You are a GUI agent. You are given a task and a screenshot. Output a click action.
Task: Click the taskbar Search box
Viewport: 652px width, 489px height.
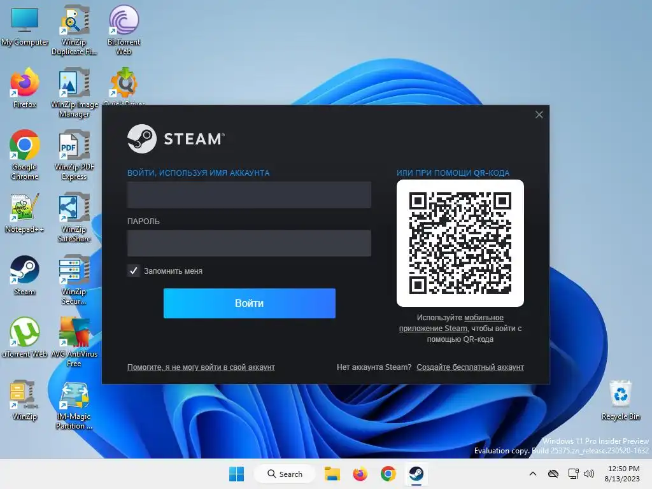coord(285,474)
